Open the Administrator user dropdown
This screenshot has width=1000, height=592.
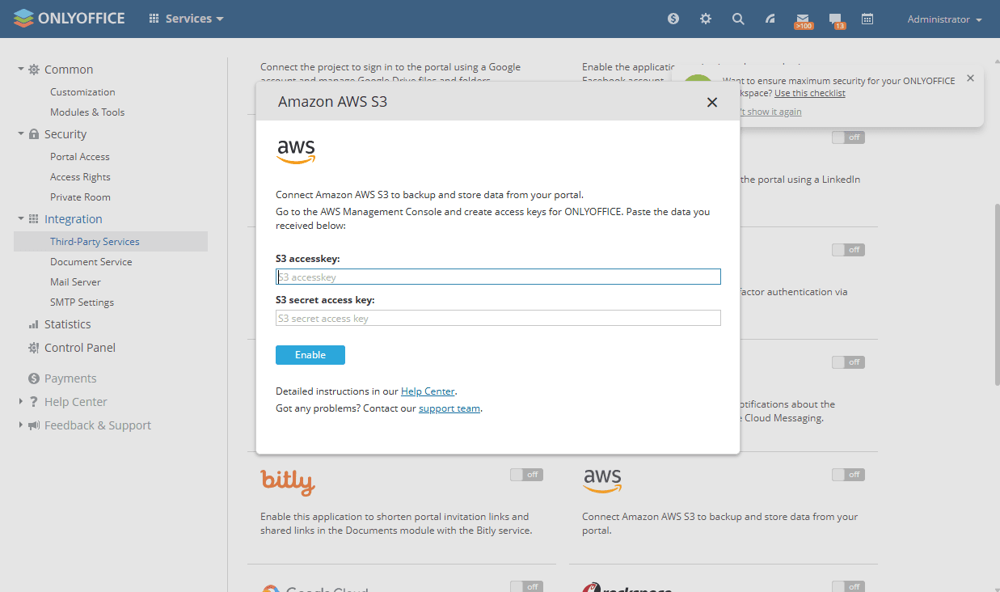click(944, 19)
